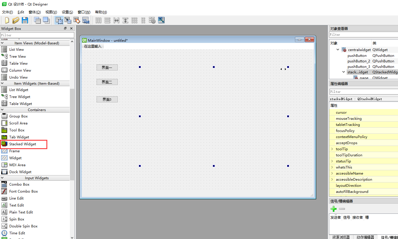Image resolution: width=398 pixels, height=239 pixels.
Task: Click the green plus in signal/slot editor
Action: point(334,209)
